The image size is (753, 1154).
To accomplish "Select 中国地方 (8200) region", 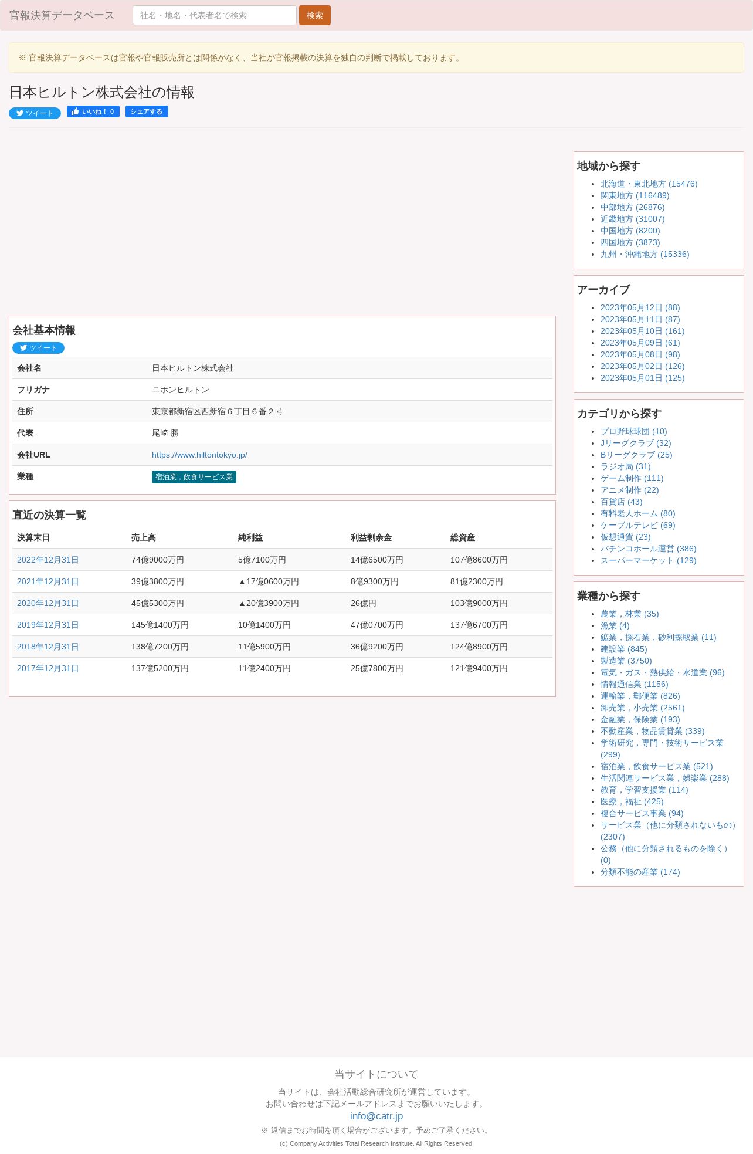I will (x=630, y=231).
